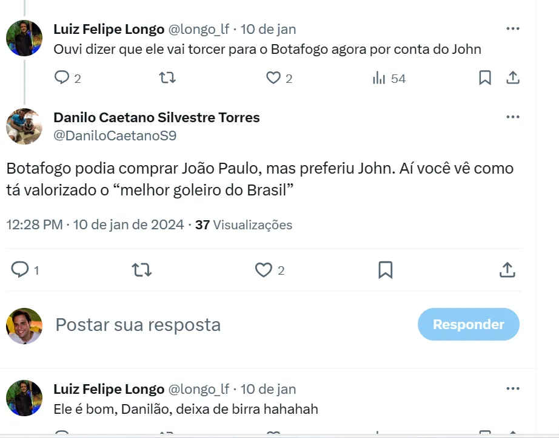Open the "12:28 PM · 10 de jan de 2024" timestamp

95,225
